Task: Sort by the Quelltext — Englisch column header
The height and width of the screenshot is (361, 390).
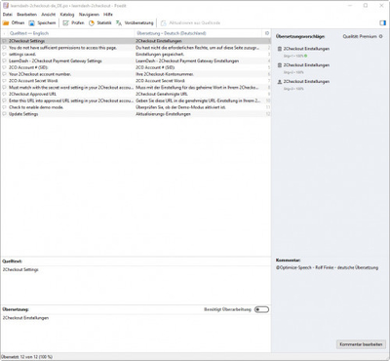Action: (71, 33)
